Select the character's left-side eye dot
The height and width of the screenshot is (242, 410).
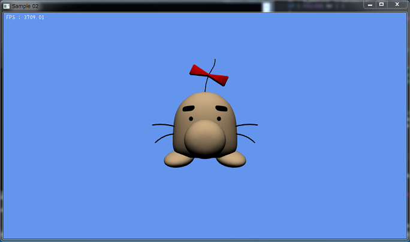tap(191, 118)
